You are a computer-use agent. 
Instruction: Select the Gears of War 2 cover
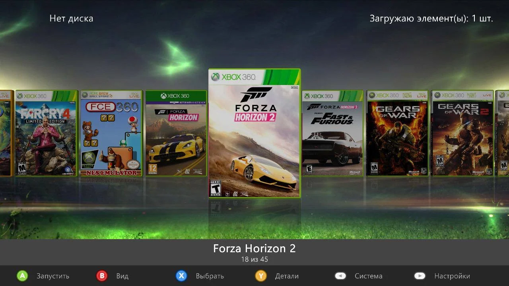tap(462, 133)
